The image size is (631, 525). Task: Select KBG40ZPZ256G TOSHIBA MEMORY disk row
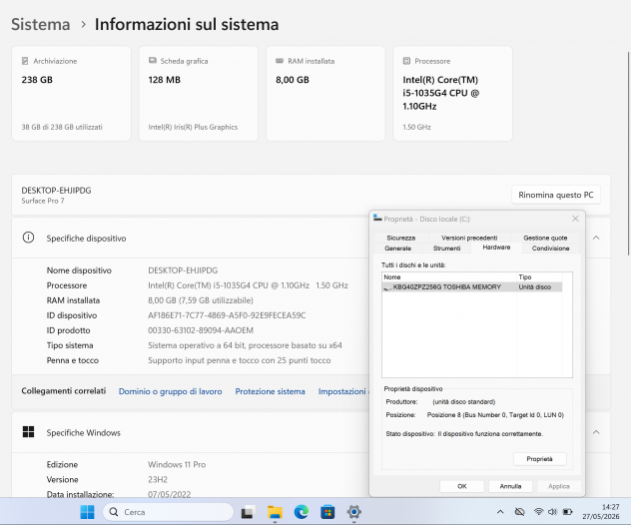[472, 286]
